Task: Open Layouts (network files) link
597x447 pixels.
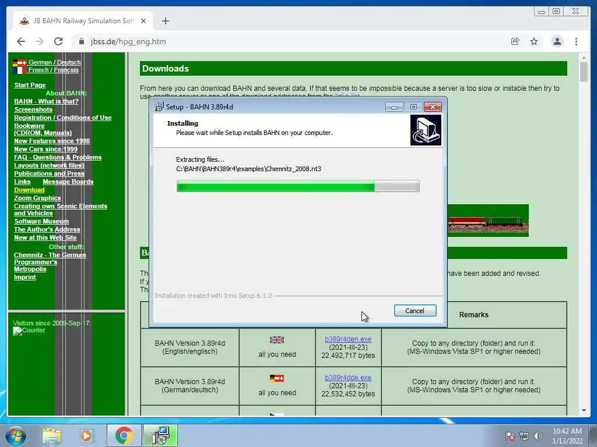Action: [x=49, y=165]
